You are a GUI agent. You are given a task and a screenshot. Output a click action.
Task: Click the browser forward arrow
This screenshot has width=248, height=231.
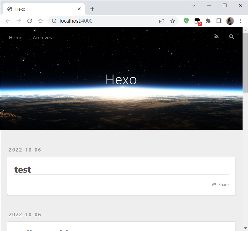pyautogui.click(x=19, y=21)
